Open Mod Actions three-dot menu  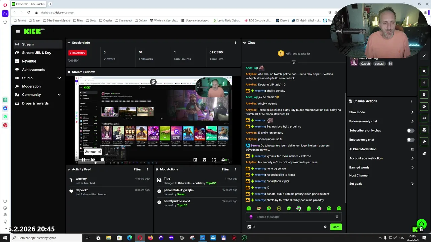(235, 169)
